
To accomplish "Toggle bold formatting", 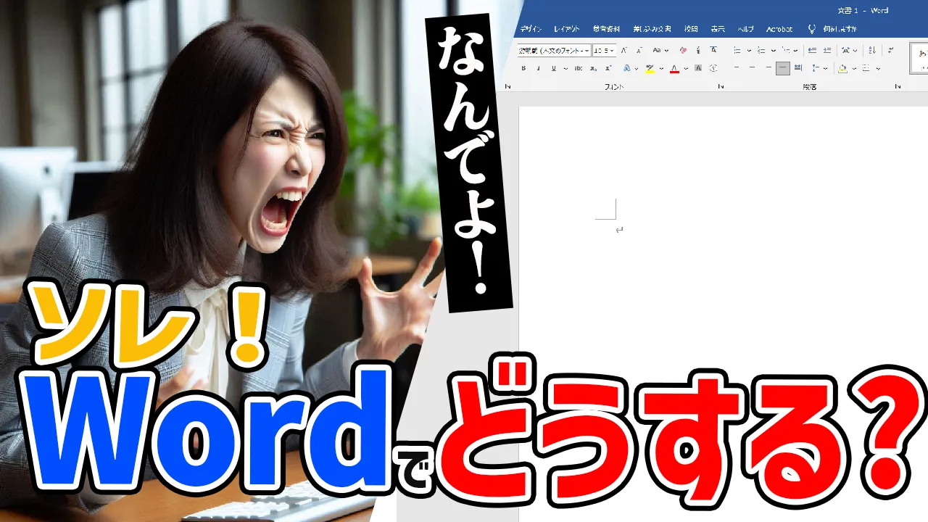I will point(523,68).
